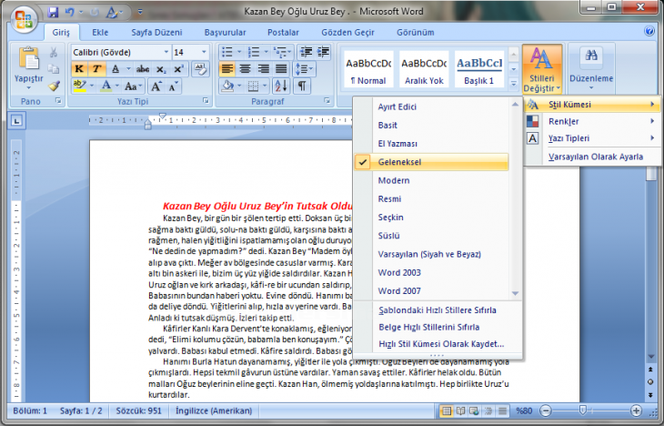Switch to Full Screen Reading view

click(x=460, y=411)
